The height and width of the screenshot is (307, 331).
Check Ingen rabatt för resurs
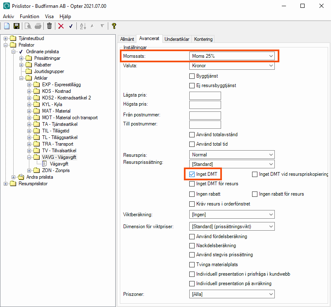(x=255, y=194)
